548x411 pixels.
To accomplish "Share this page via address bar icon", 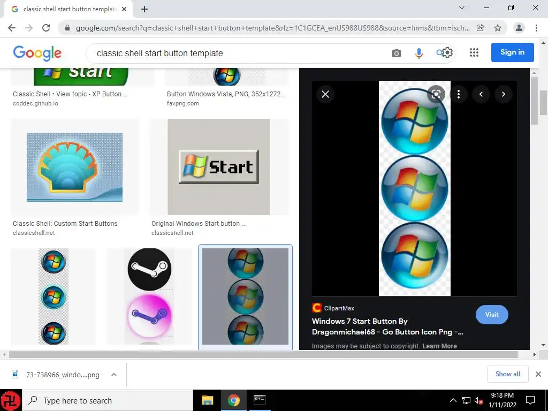I will (481, 28).
